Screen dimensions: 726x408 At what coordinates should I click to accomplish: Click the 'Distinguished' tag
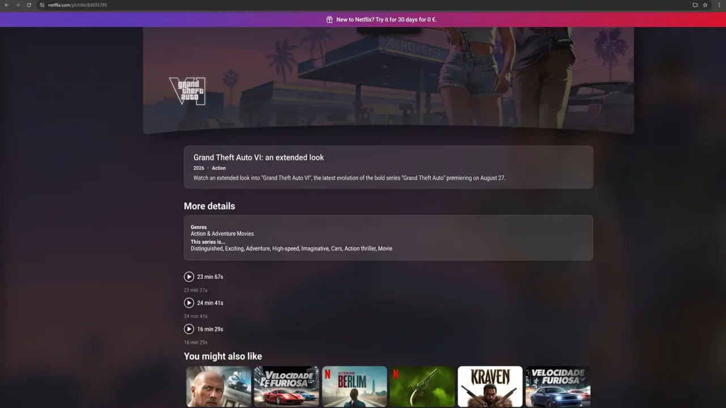click(206, 249)
